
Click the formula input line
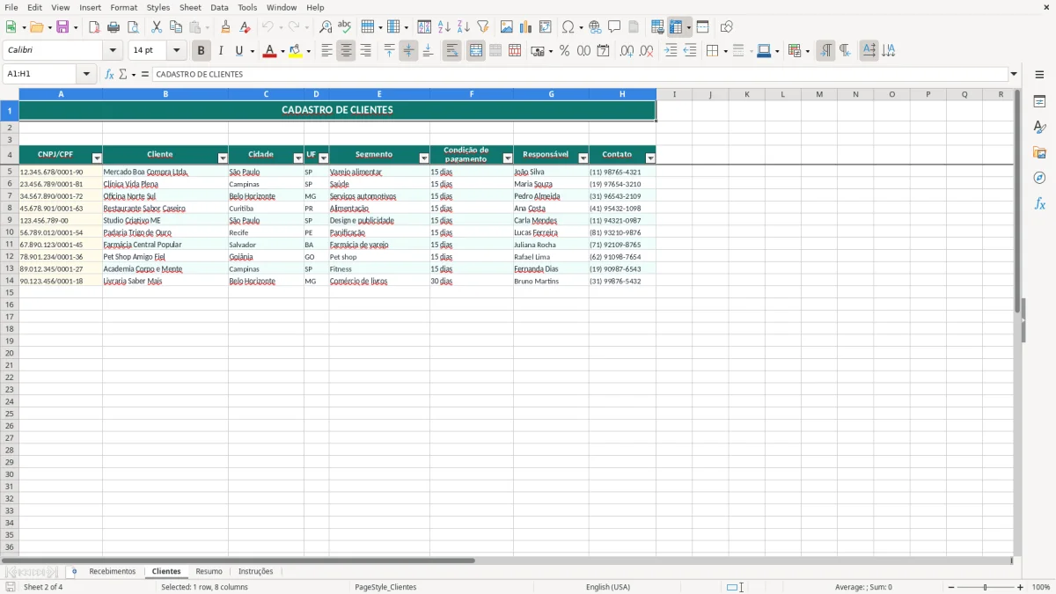point(580,75)
